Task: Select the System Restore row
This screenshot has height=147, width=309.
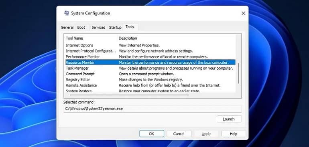Action: (150, 91)
